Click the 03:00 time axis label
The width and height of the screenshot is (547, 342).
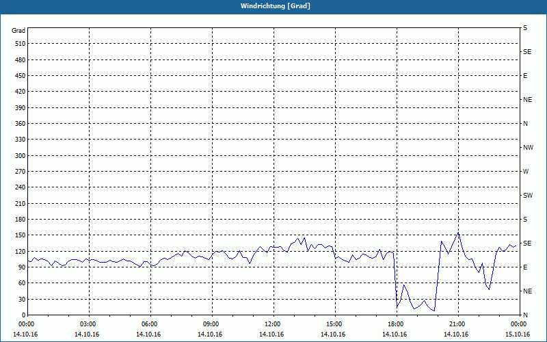point(88,324)
